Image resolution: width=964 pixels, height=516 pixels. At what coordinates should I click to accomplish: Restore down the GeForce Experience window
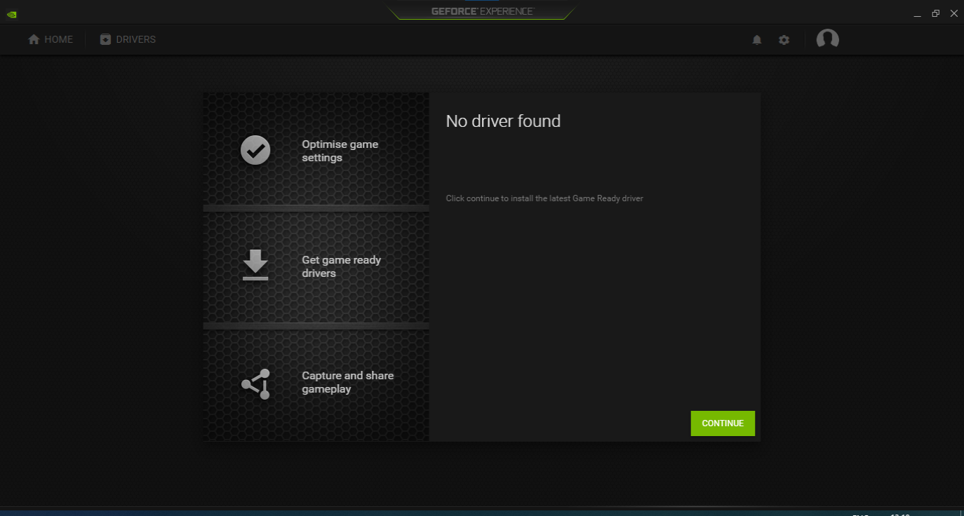935,13
